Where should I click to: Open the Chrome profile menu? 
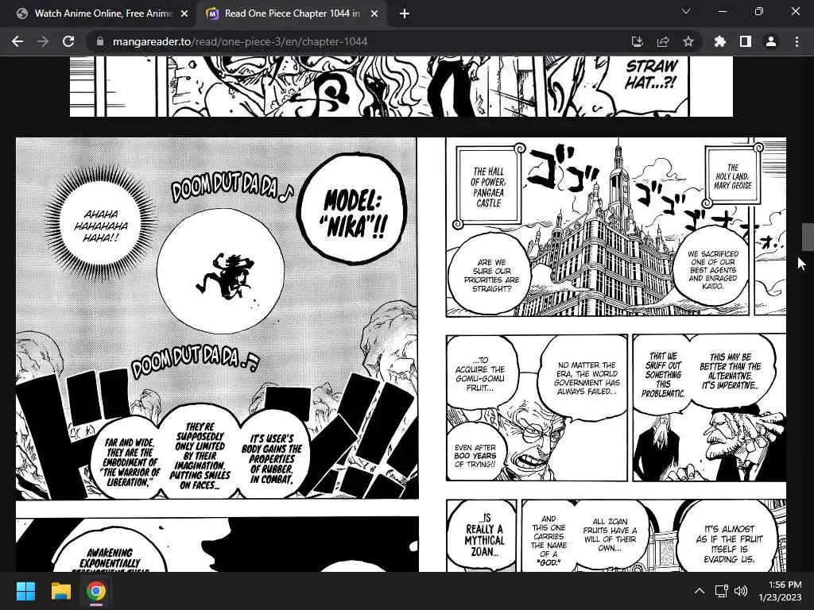771,41
